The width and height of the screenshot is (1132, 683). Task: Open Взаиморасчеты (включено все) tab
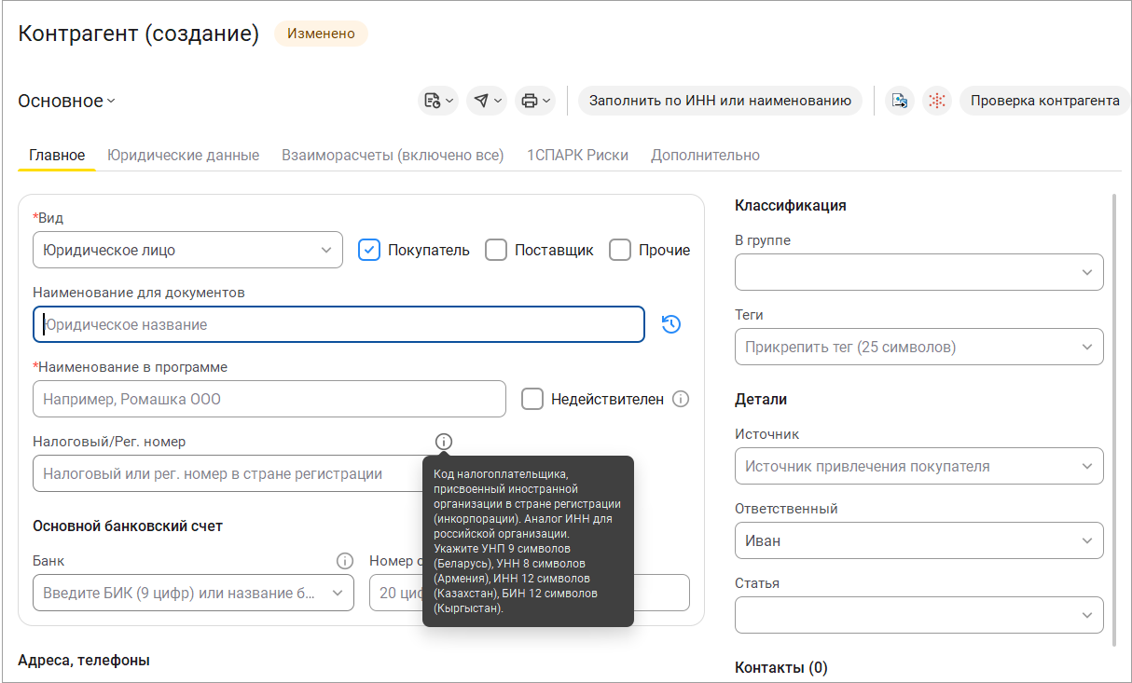(393, 155)
